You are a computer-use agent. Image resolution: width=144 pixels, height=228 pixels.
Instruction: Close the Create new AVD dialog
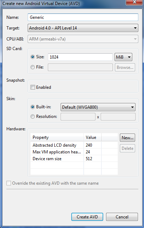click(134, 2)
